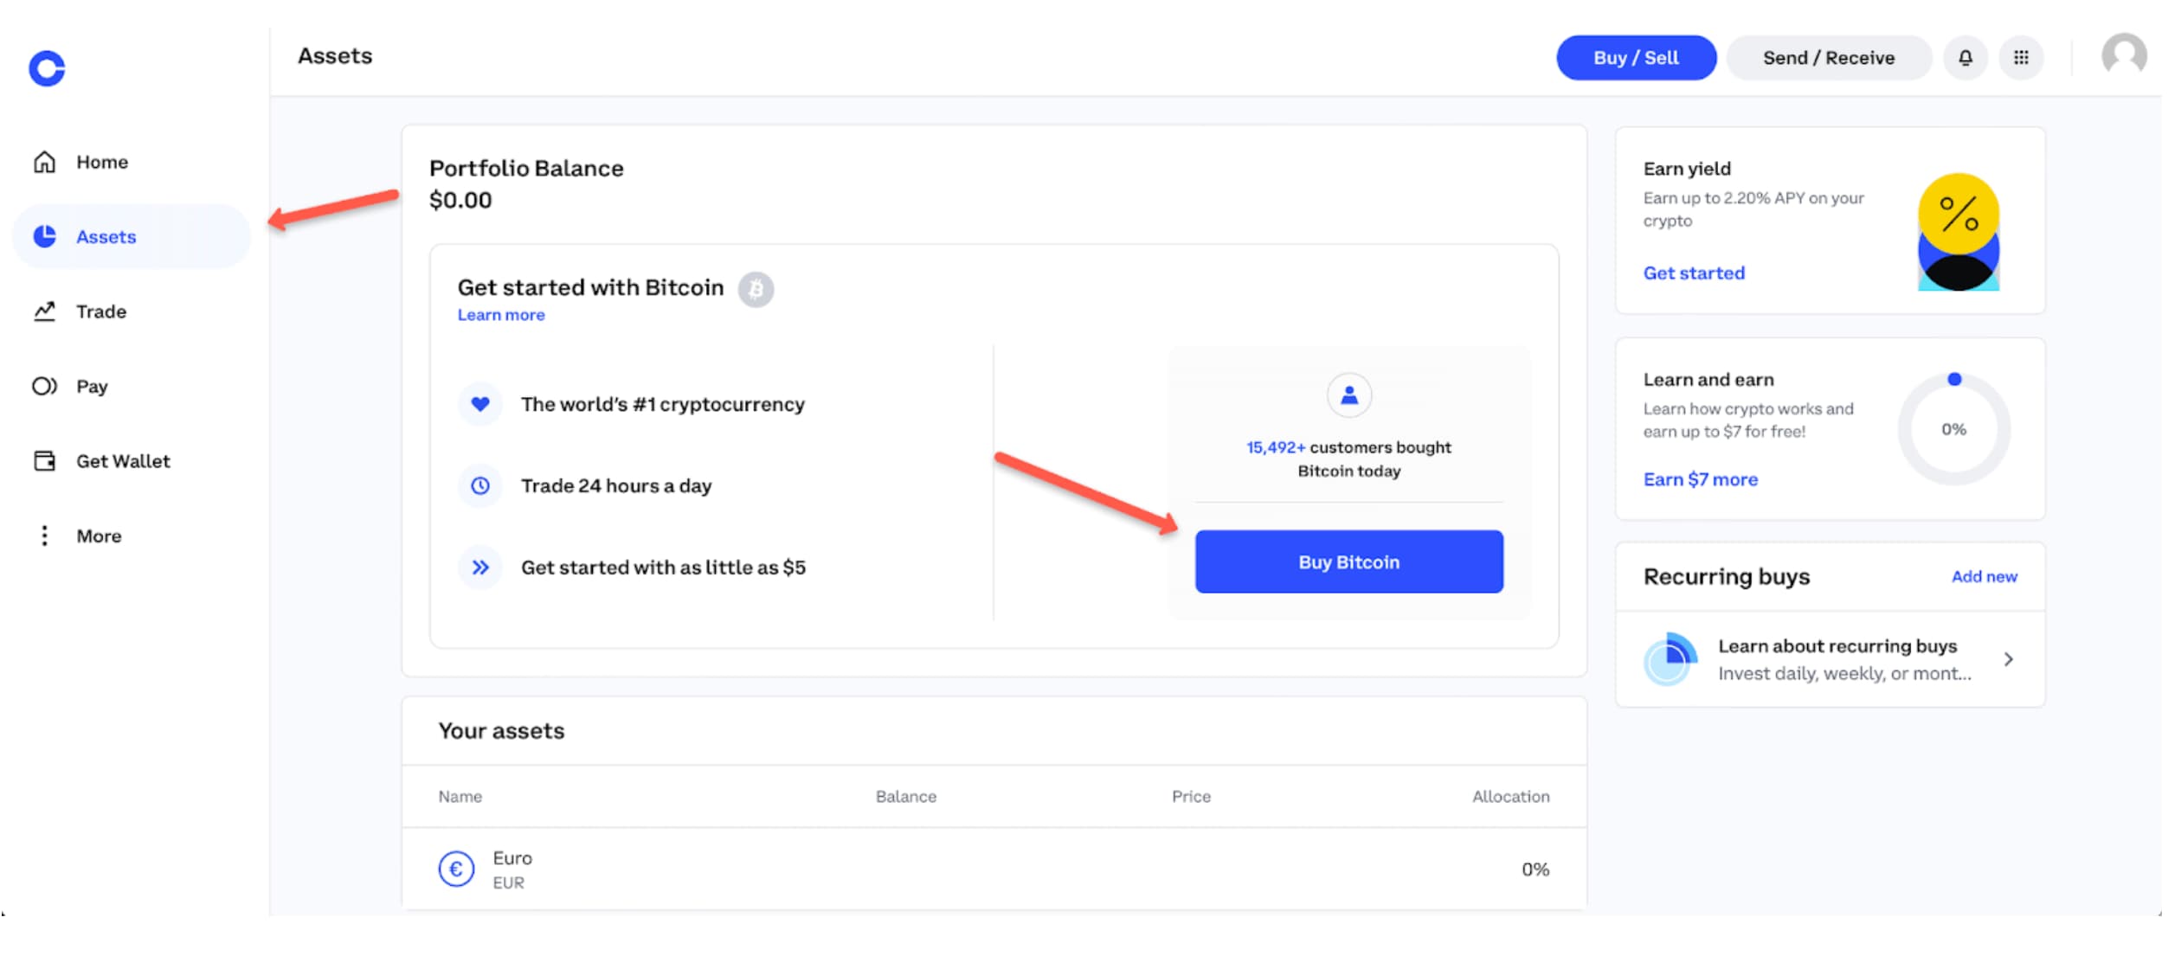
Task: Click the Price column header
Action: pyautogui.click(x=1191, y=797)
